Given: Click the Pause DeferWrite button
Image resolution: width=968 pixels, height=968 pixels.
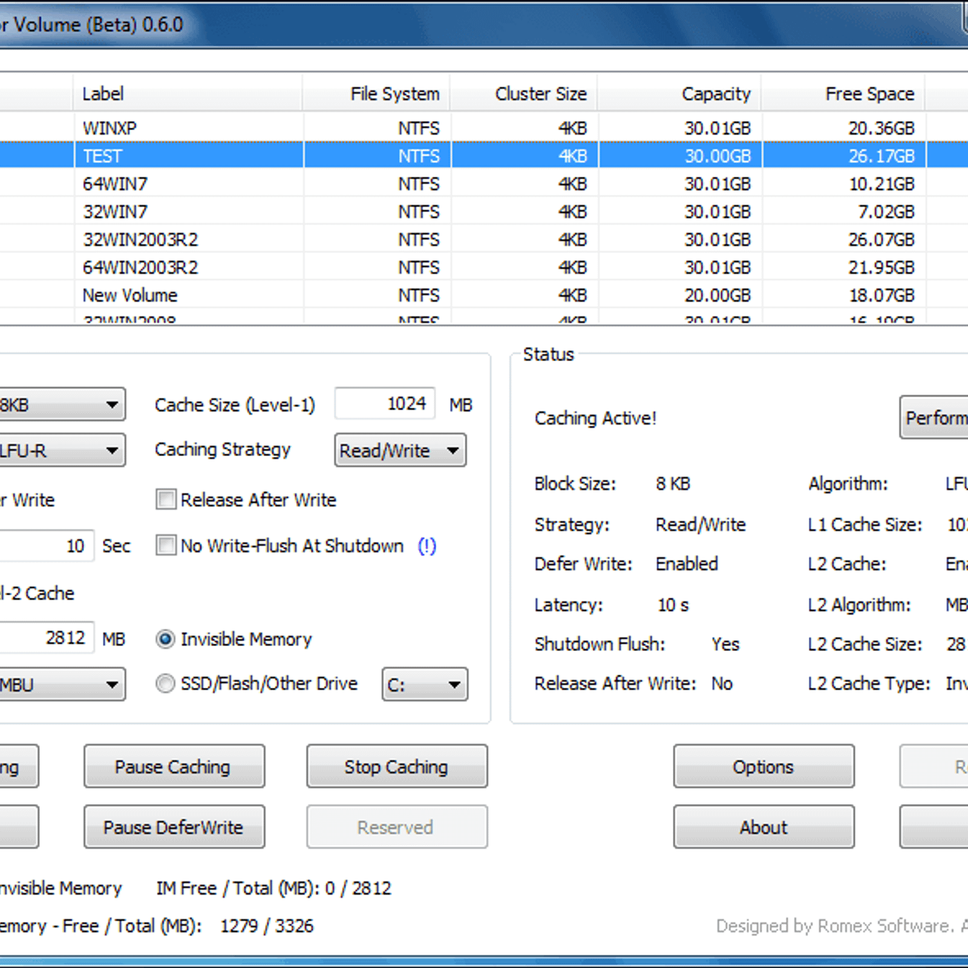Looking at the screenshot, I should (174, 826).
